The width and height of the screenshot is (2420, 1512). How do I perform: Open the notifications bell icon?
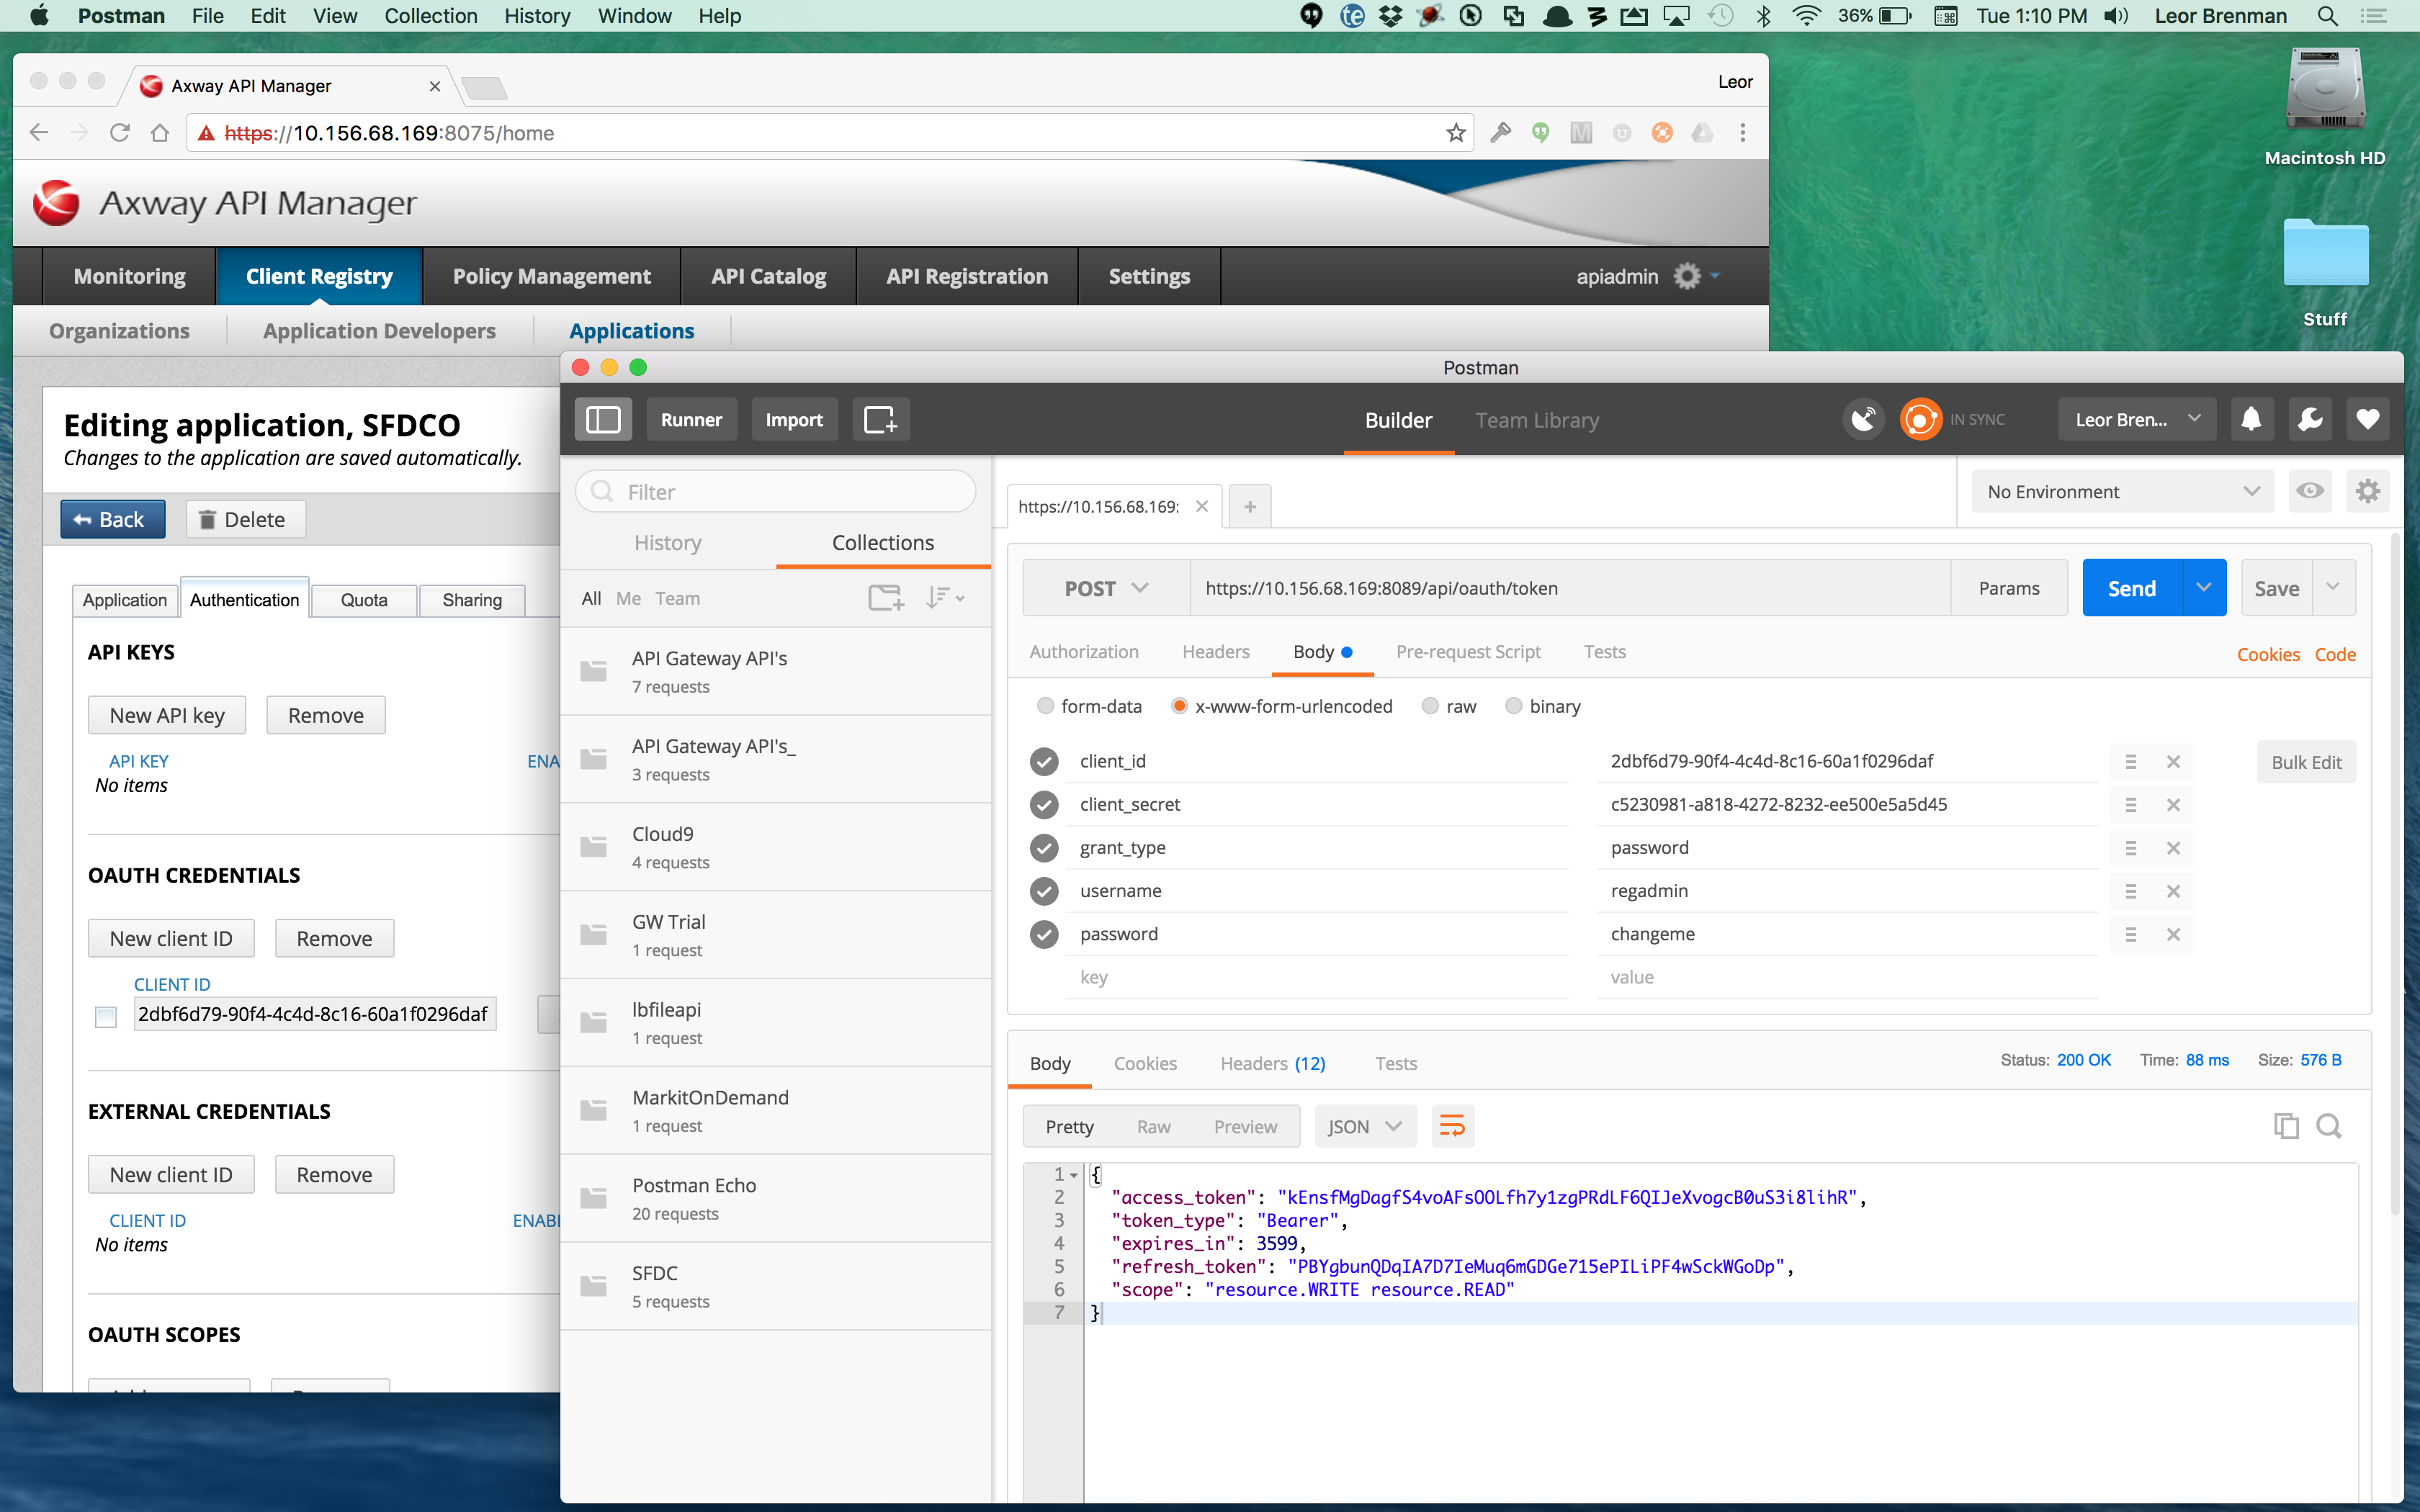point(2250,419)
